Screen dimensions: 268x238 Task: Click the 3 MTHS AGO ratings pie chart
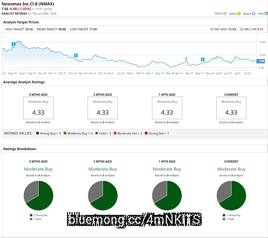tap(39, 196)
